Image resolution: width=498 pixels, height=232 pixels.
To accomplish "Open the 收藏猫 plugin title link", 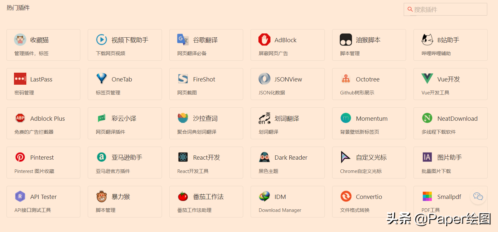I will (x=40, y=40).
